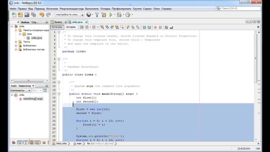This screenshot has height=152, width=270.
Task: Click the grey Redo arrow icon
Action: click(x=49, y=15)
